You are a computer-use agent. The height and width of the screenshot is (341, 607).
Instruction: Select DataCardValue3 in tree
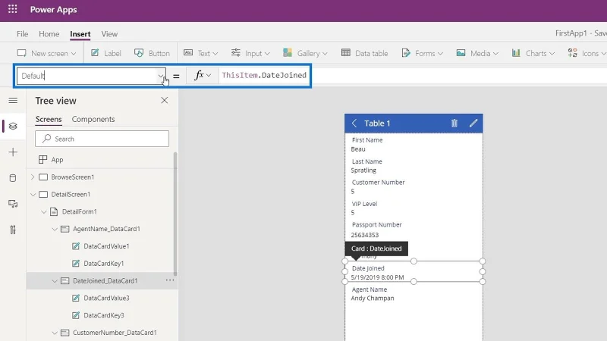(106, 298)
